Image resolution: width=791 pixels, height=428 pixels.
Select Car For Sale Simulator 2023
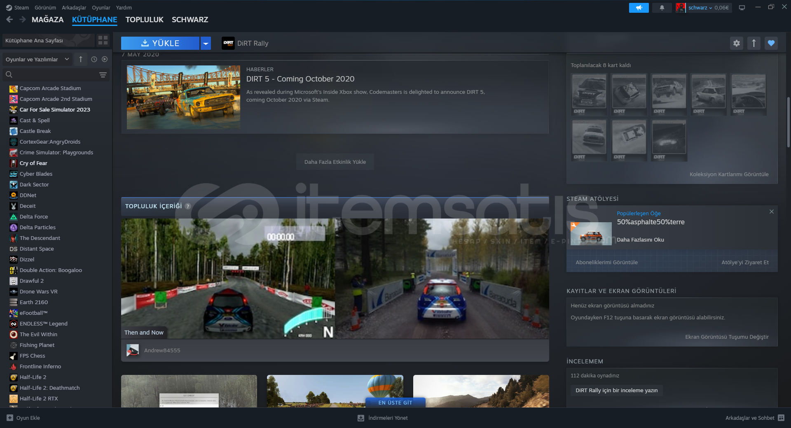pyautogui.click(x=55, y=110)
